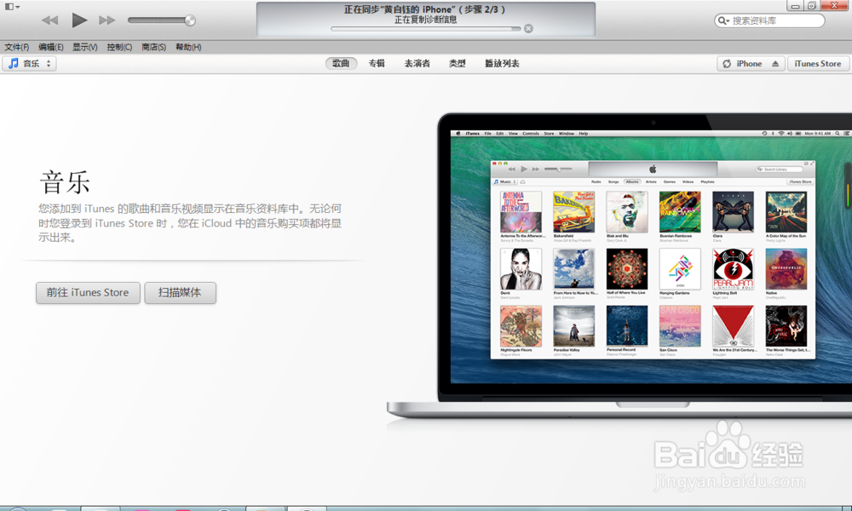Start playback with the play button
This screenshot has height=511, width=852.
pos(79,20)
